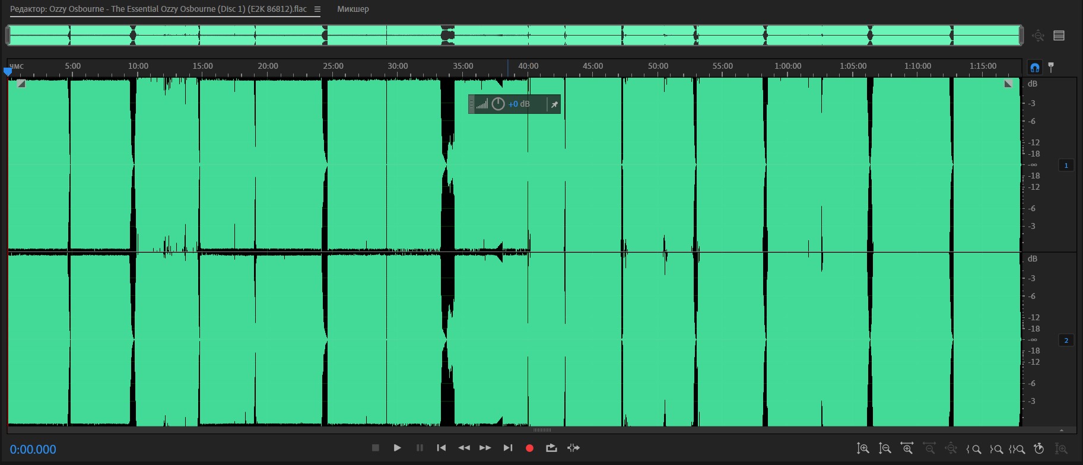Adjust the +0 dB gain knob
Screen dimensions: 1083x465
point(498,104)
